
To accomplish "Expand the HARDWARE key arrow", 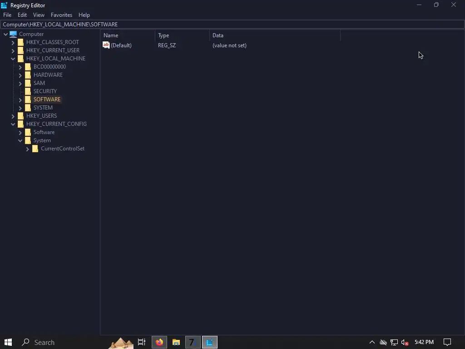I will click(20, 75).
